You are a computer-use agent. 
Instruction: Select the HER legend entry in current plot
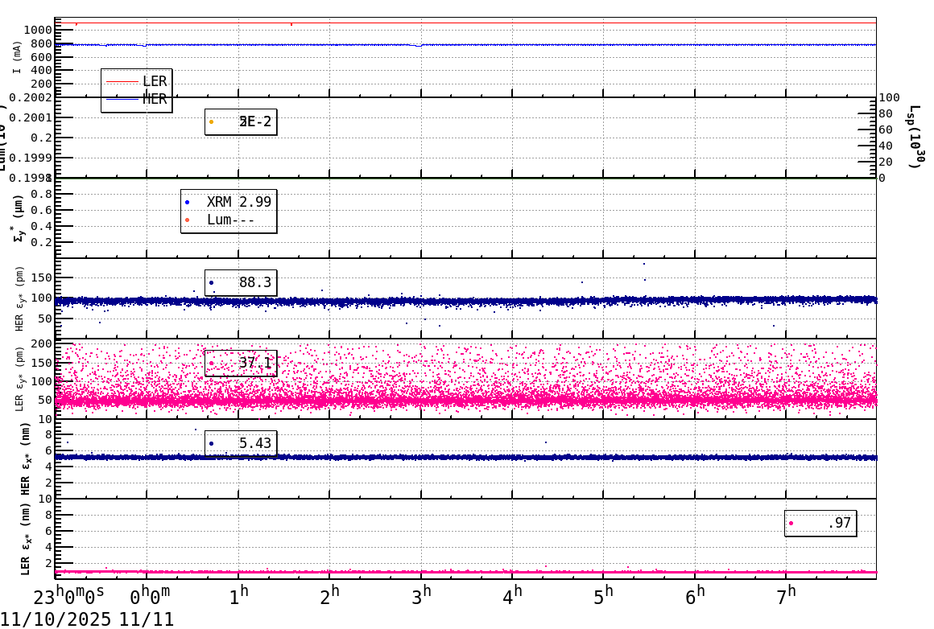[x=155, y=99]
